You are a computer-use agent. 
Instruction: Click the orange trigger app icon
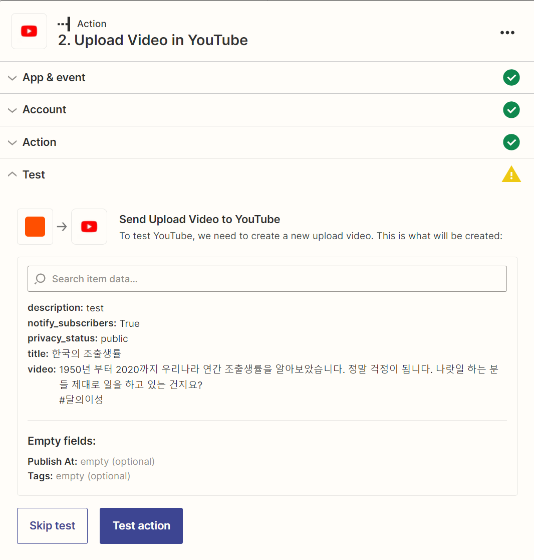[x=35, y=227]
